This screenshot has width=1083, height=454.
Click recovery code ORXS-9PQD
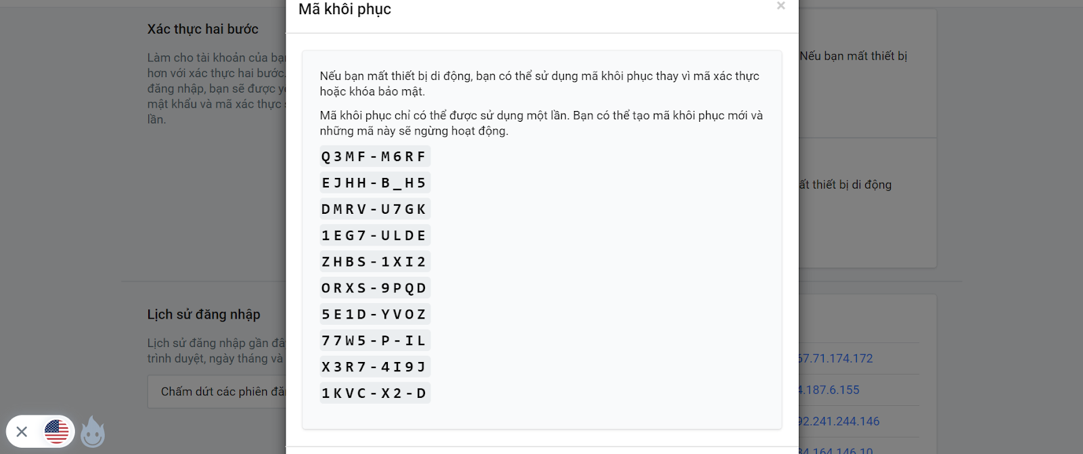click(x=374, y=288)
